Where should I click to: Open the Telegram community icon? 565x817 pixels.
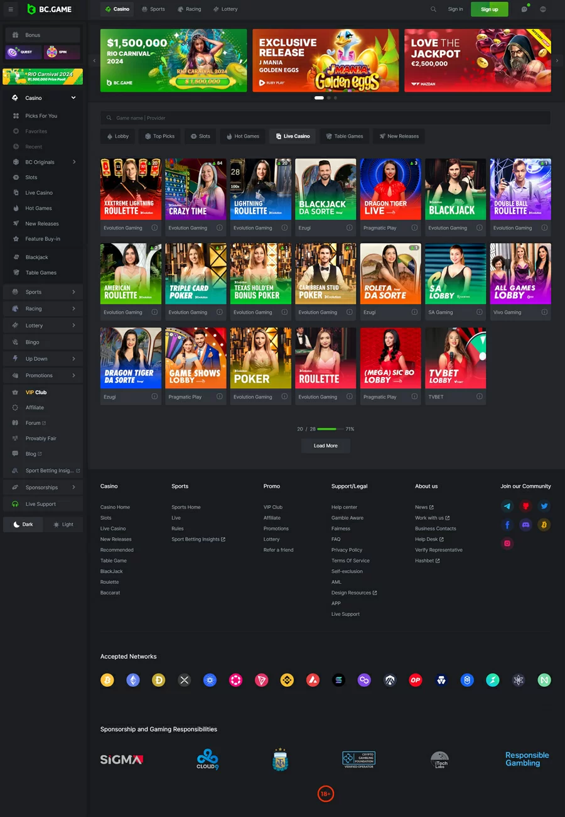(x=507, y=506)
